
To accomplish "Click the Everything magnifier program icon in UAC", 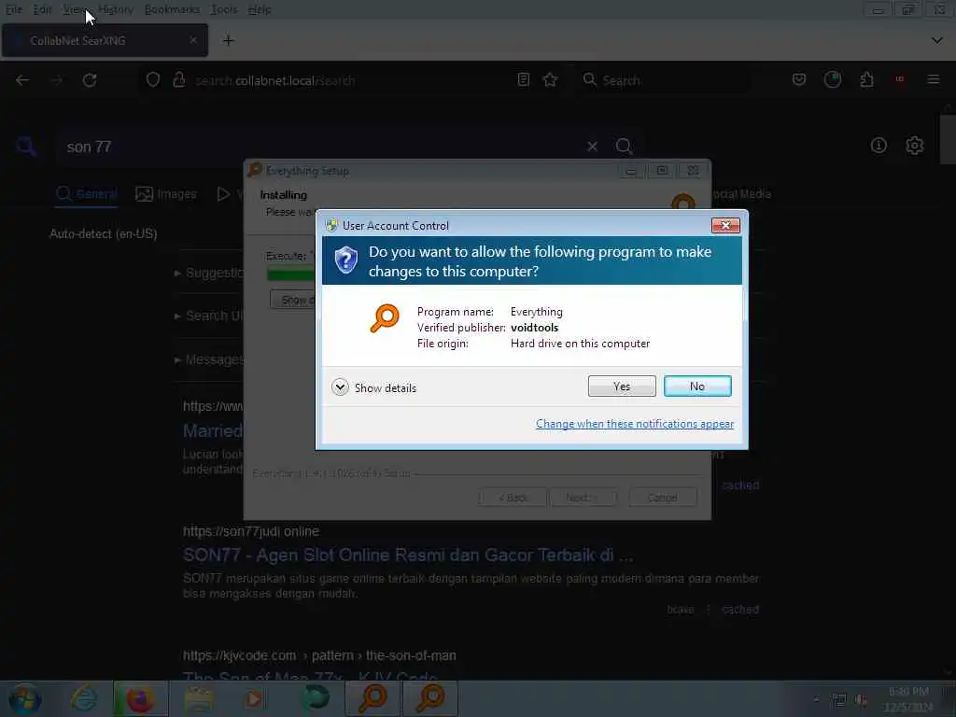I will click(385, 318).
